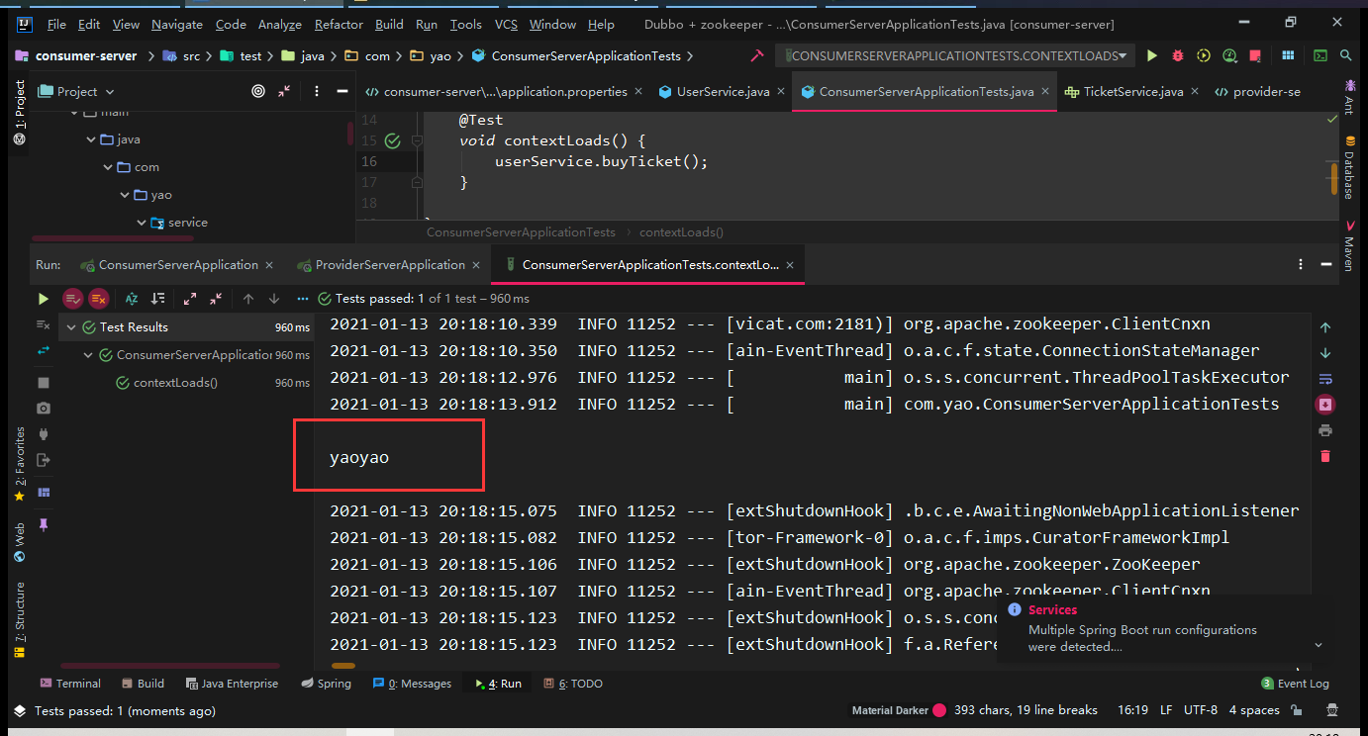Go to next failed test arrow

click(274, 298)
